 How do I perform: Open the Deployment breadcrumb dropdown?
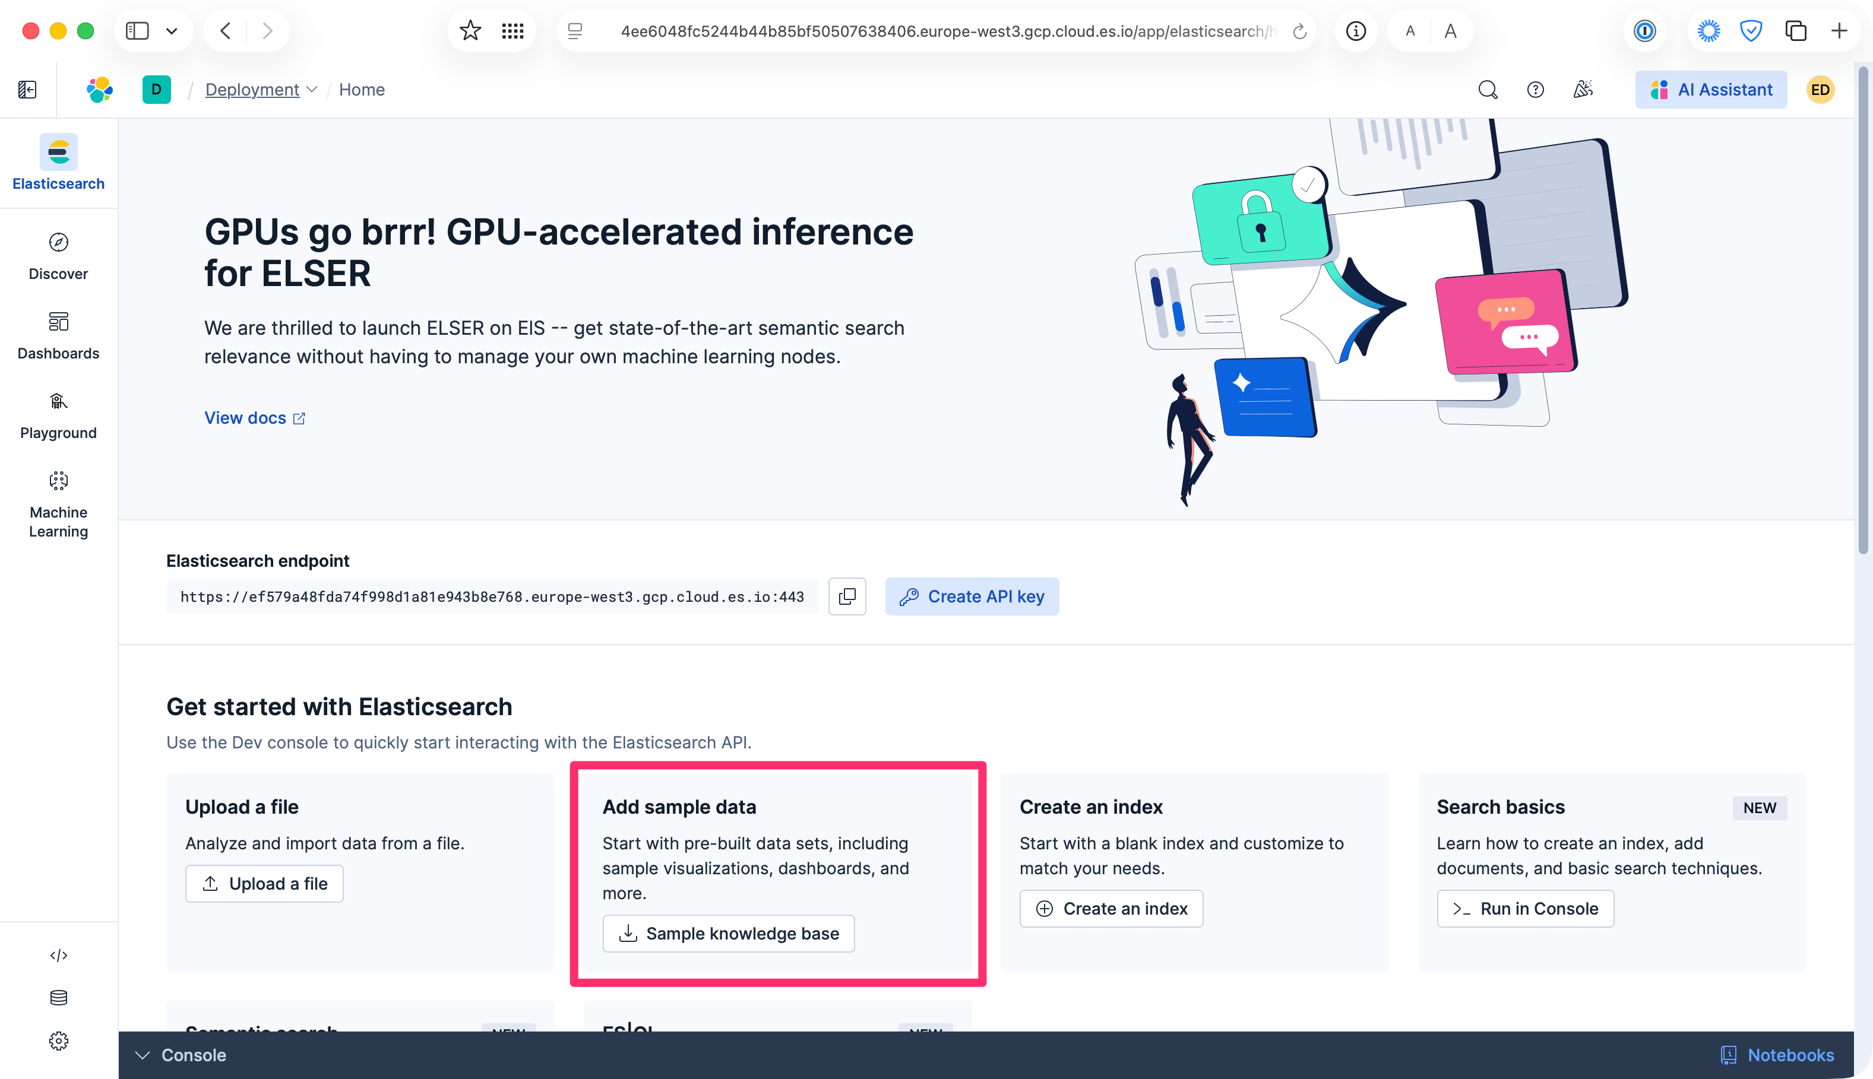point(312,89)
